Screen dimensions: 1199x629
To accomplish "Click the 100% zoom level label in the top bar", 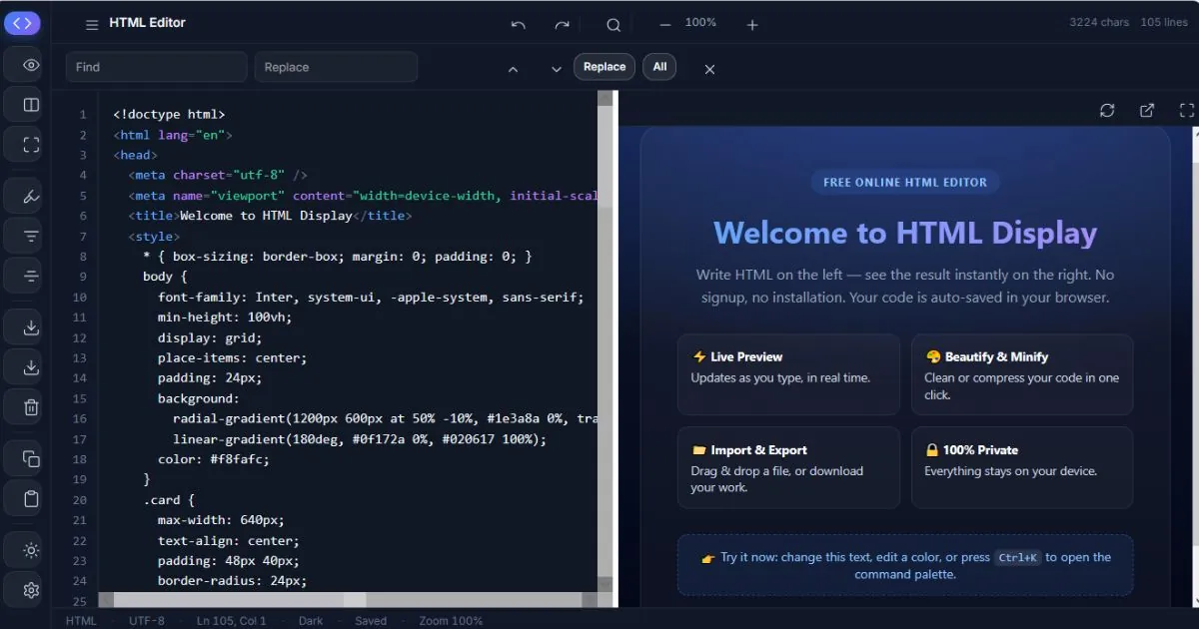I will coord(700,23).
